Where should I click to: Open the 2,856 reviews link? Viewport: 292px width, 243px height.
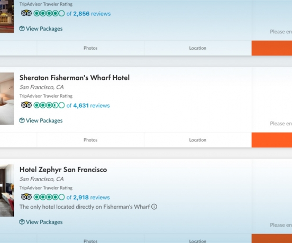coord(88,14)
